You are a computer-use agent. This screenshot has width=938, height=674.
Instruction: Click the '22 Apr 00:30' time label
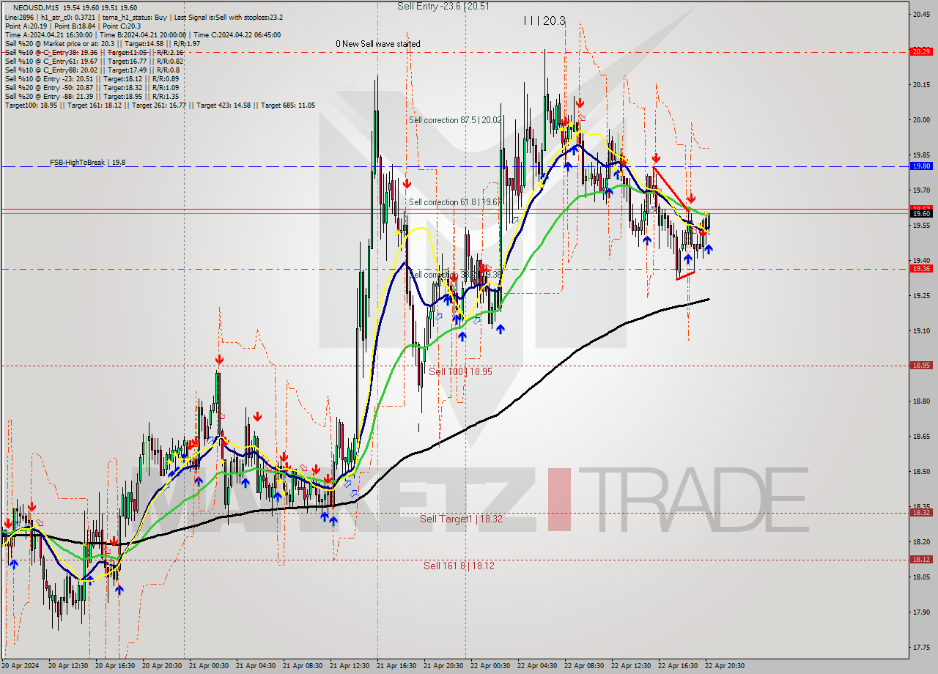tap(490, 666)
